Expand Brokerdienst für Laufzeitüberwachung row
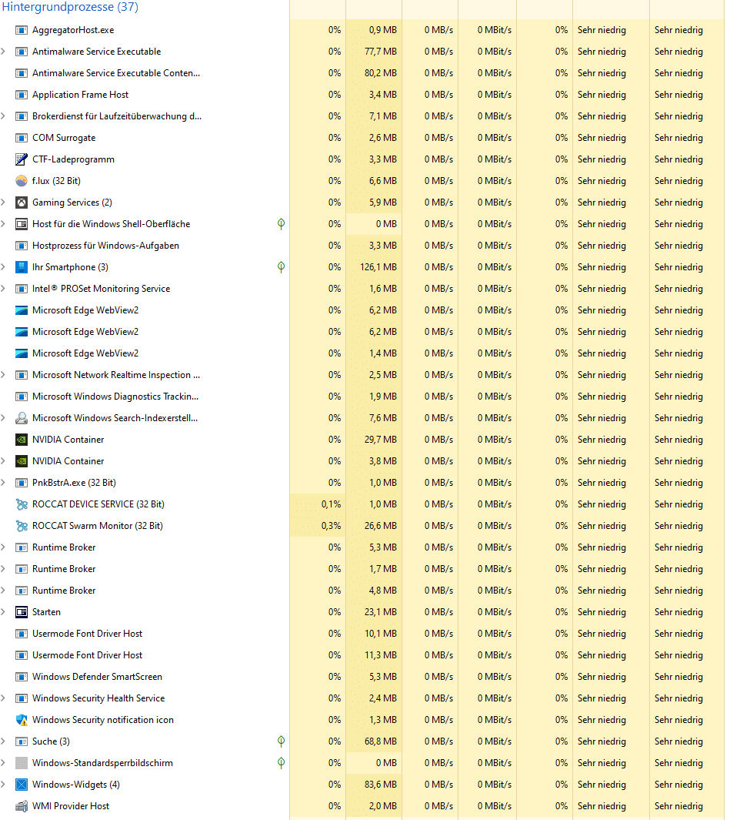 click(x=3, y=116)
